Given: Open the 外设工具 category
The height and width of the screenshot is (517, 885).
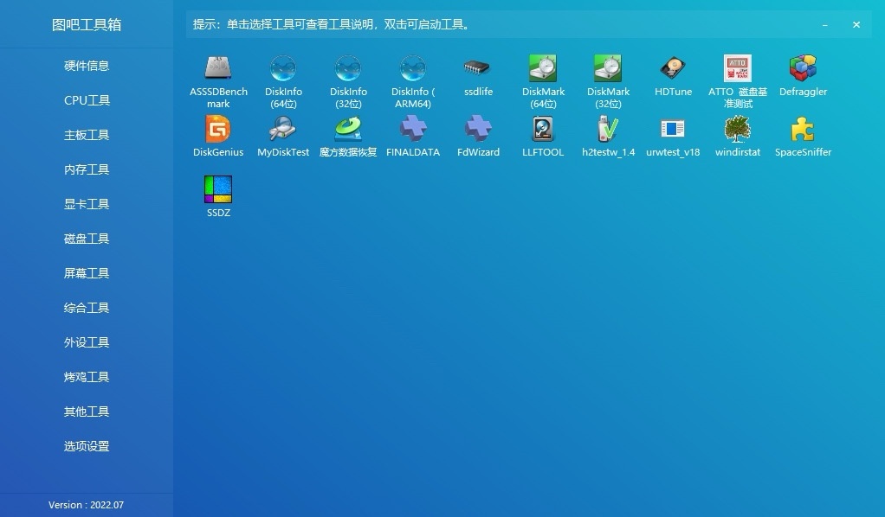Looking at the screenshot, I should 87,342.
